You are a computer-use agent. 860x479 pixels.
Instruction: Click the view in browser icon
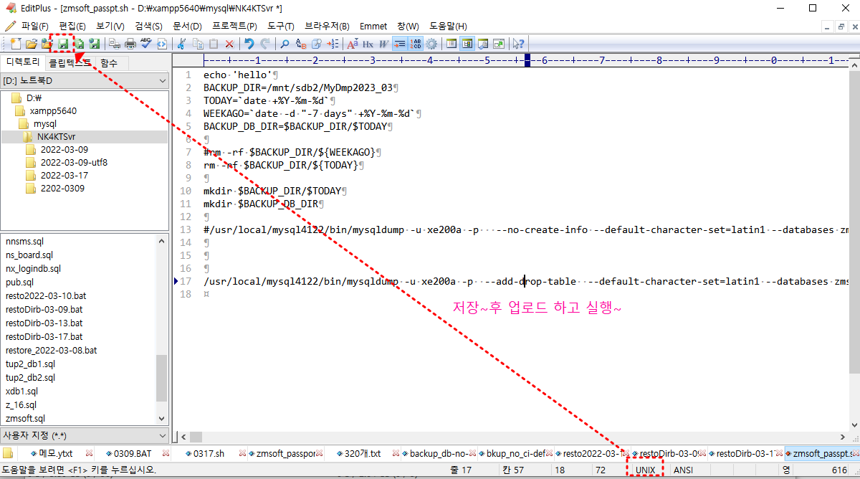tap(161, 44)
